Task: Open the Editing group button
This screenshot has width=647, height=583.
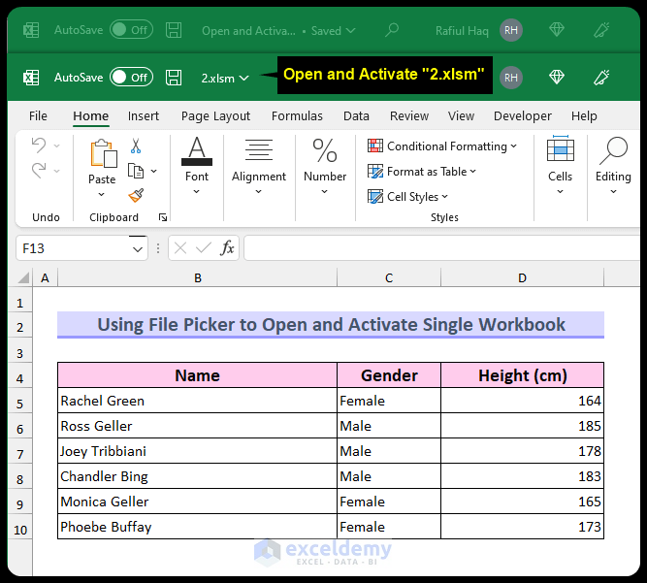Action: click(613, 165)
